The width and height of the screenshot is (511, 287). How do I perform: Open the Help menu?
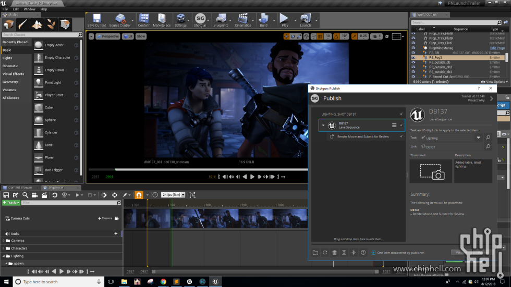tap(44, 9)
